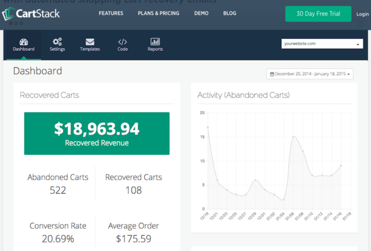Click the CartStack logo
The image size is (371, 251).
coord(31,14)
